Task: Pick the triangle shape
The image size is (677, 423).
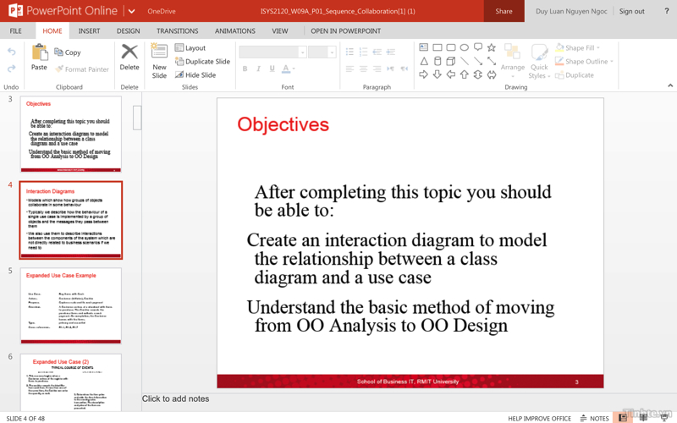Action: click(424, 62)
